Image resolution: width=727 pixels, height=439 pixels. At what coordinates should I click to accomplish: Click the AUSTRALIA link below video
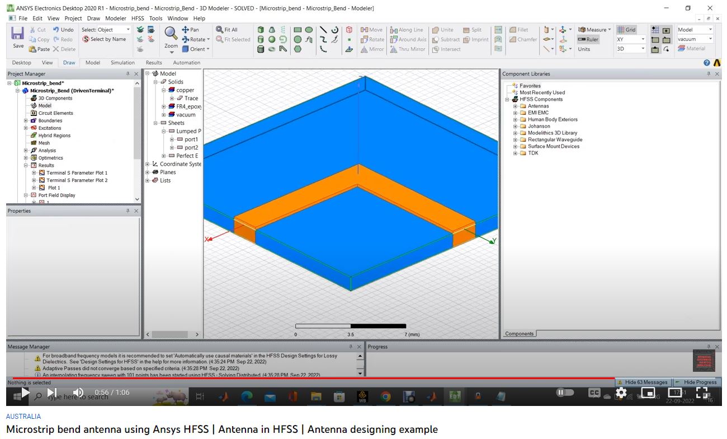click(23, 417)
